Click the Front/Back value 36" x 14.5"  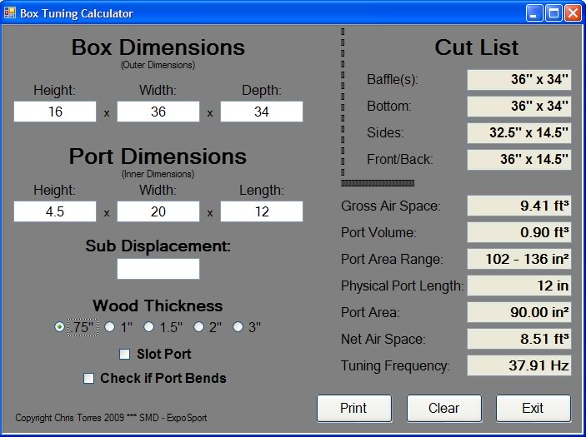coord(519,160)
